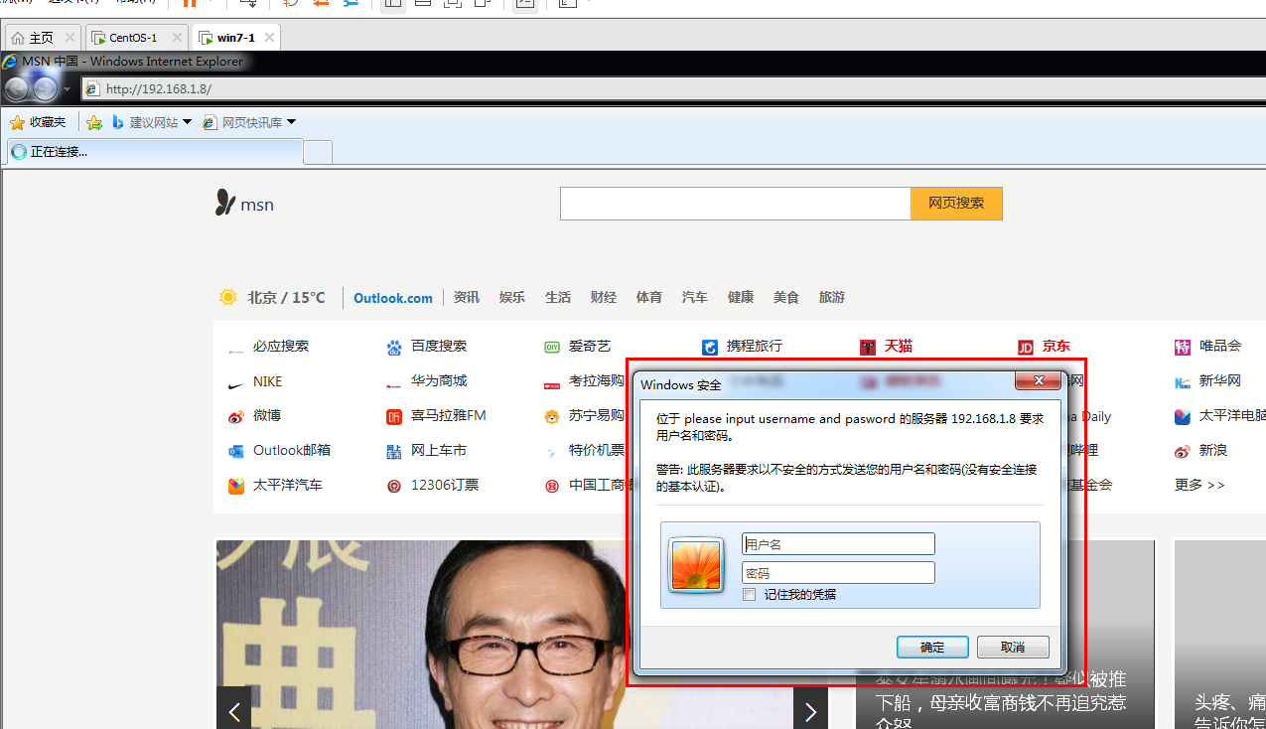Open the 美食 navigation item

(x=786, y=297)
